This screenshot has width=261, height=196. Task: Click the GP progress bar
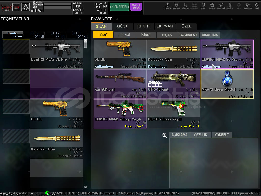pyautogui.click(x=57, y=7)
